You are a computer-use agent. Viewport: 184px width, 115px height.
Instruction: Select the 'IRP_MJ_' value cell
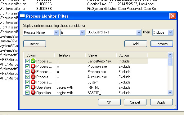coord(94,87)
